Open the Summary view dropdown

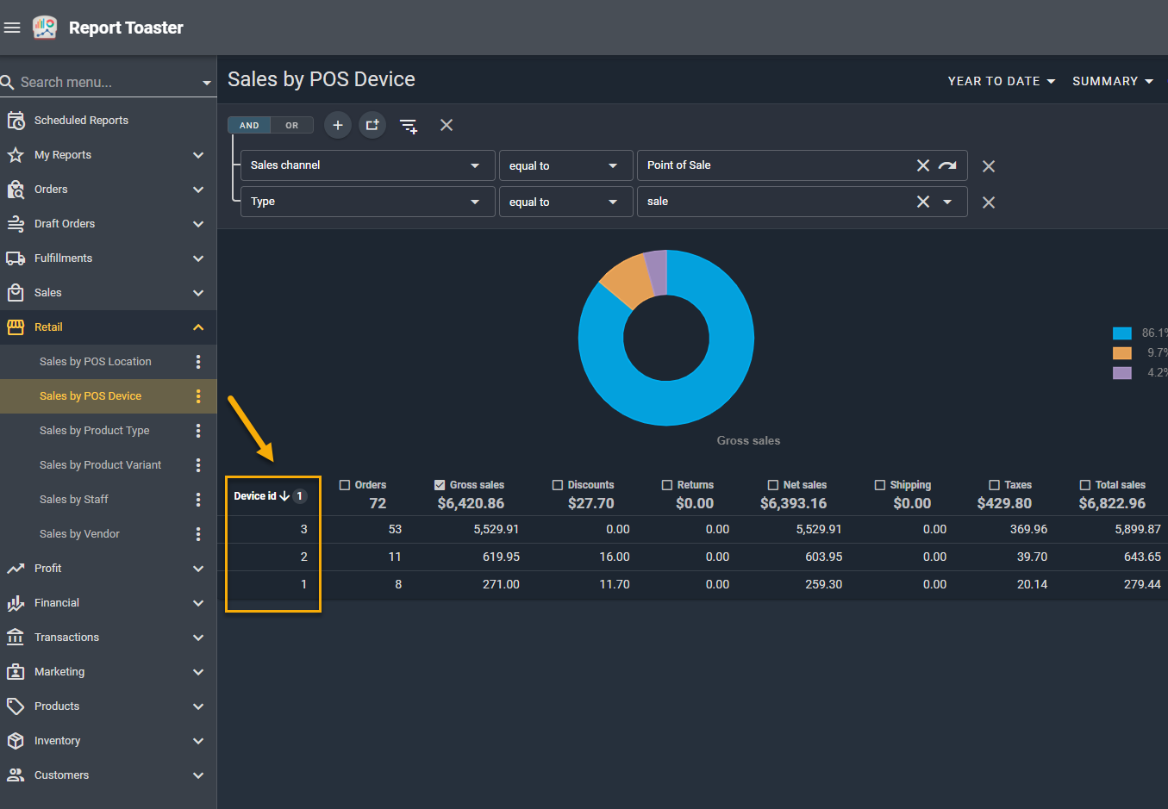1112,81
